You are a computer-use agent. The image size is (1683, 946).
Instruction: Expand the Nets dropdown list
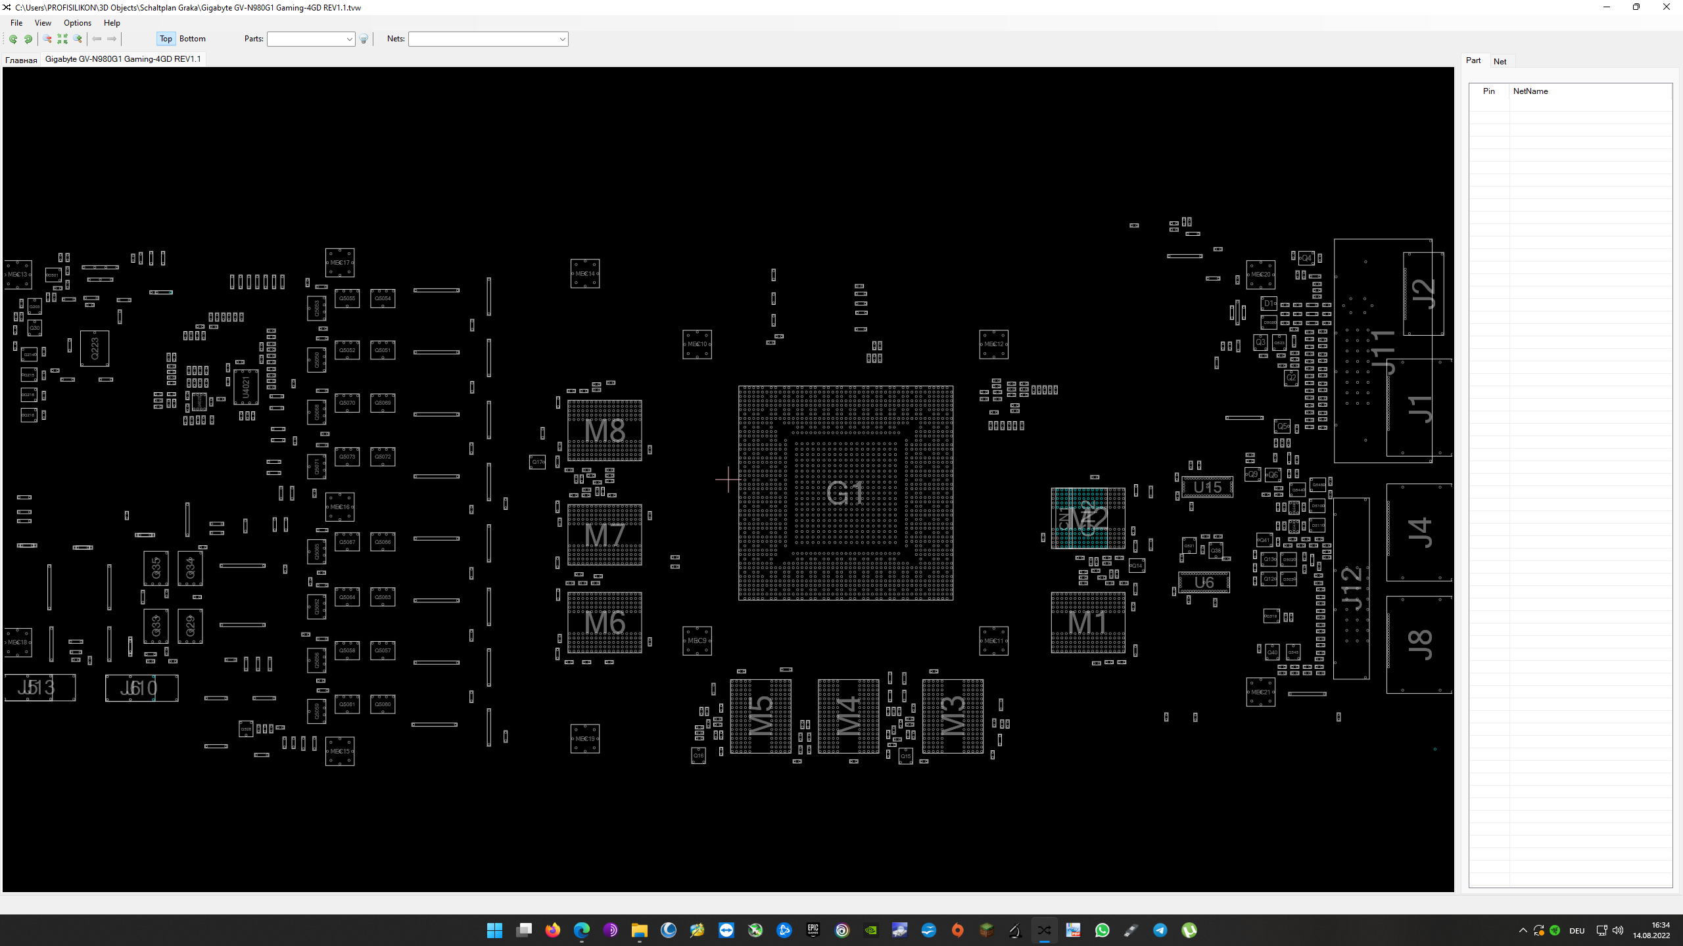click(x=562, y=39)
